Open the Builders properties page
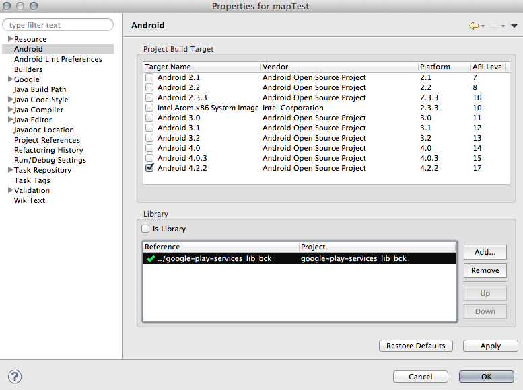The image size is (523, 390). pyautogui.click(x=28, y=69)
